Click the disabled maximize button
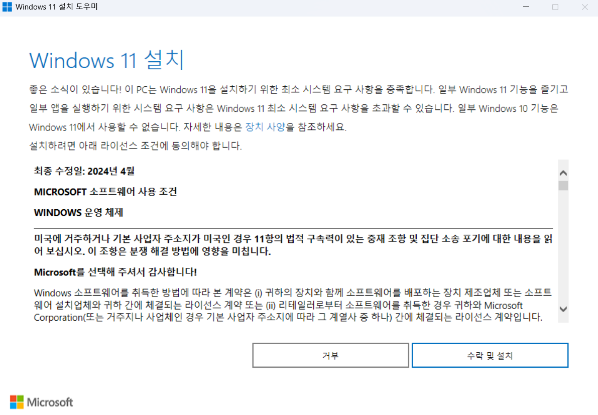The height and width of the screenshot is (415, 598). (555, 8)
